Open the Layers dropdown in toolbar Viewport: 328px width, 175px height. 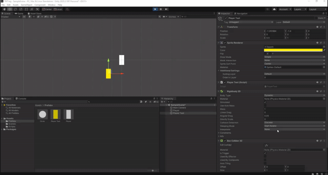pyautogui.click(x=300, y=9)
